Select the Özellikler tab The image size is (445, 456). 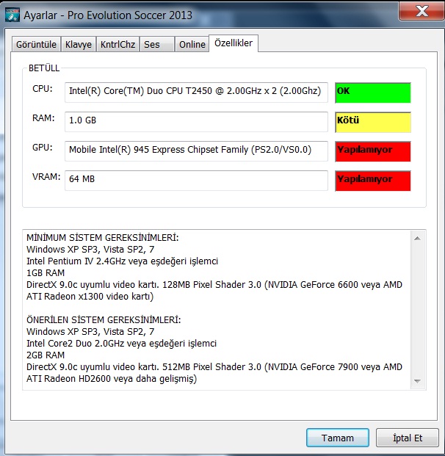(x=234, y=43)
